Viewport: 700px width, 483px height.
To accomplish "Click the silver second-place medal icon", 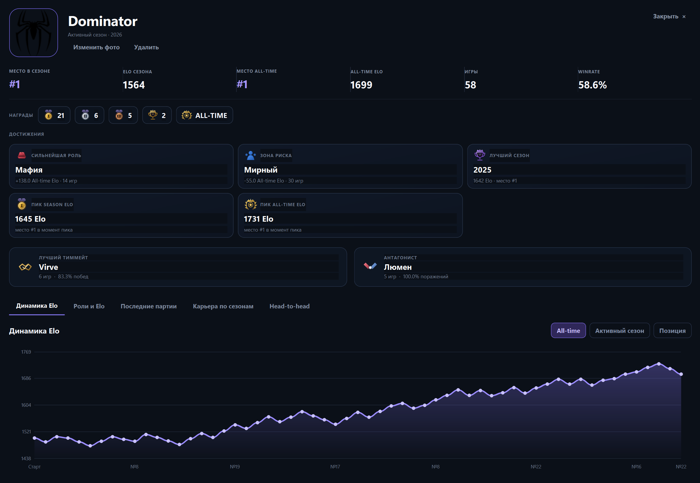I will click(x=85, y=115).
